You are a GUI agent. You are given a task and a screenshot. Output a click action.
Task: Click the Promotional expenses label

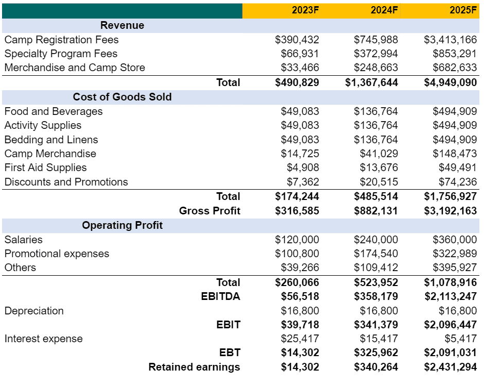pos(57,254)
